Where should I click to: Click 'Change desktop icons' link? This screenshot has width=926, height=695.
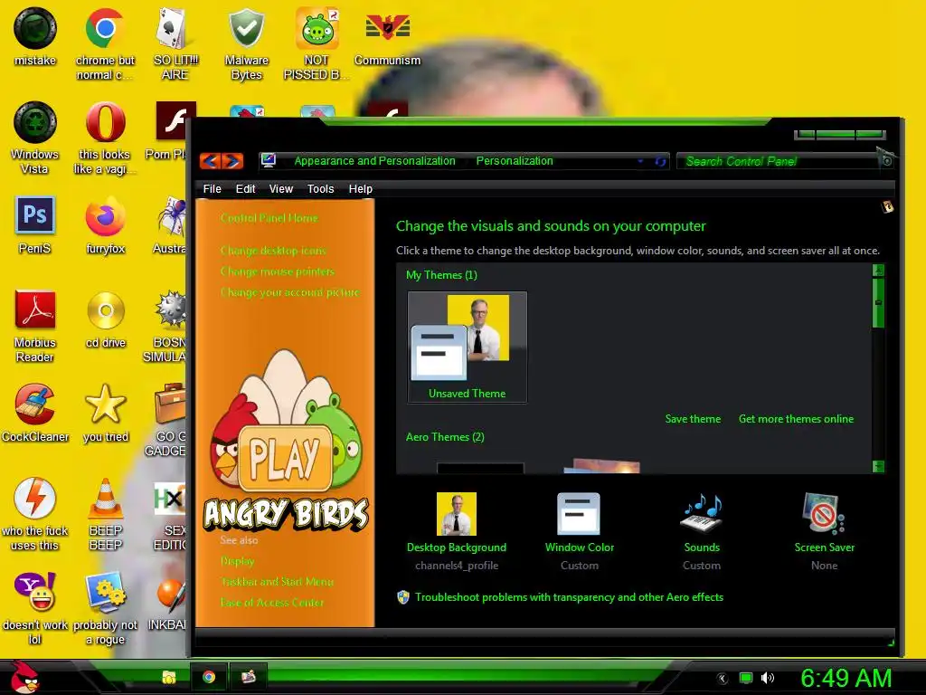click(x=273, y=251)
